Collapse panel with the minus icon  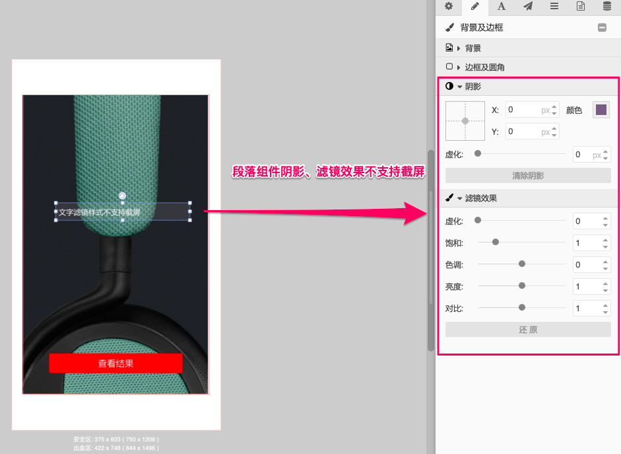pyautogui.click(x=602, y=28)
